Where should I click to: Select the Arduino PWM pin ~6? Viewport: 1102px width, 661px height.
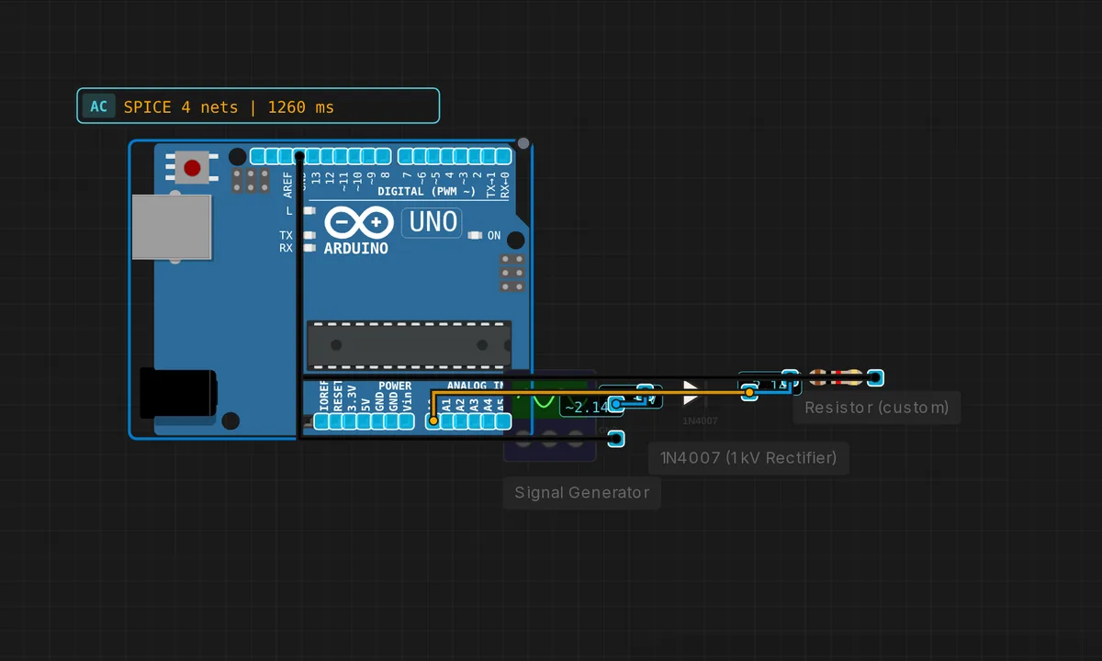(421, 156)
